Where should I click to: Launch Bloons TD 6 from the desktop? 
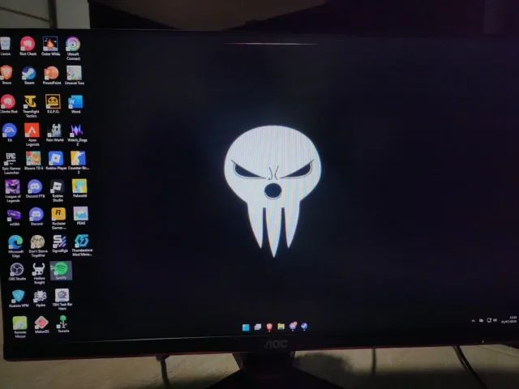pyautogui.click(x=33, y=160)
